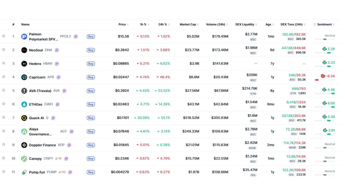Viewport: 345px width, 194px height.
Task: Click bullish sentiment icon on ETHGas row
Action: (x=325, y=103)
